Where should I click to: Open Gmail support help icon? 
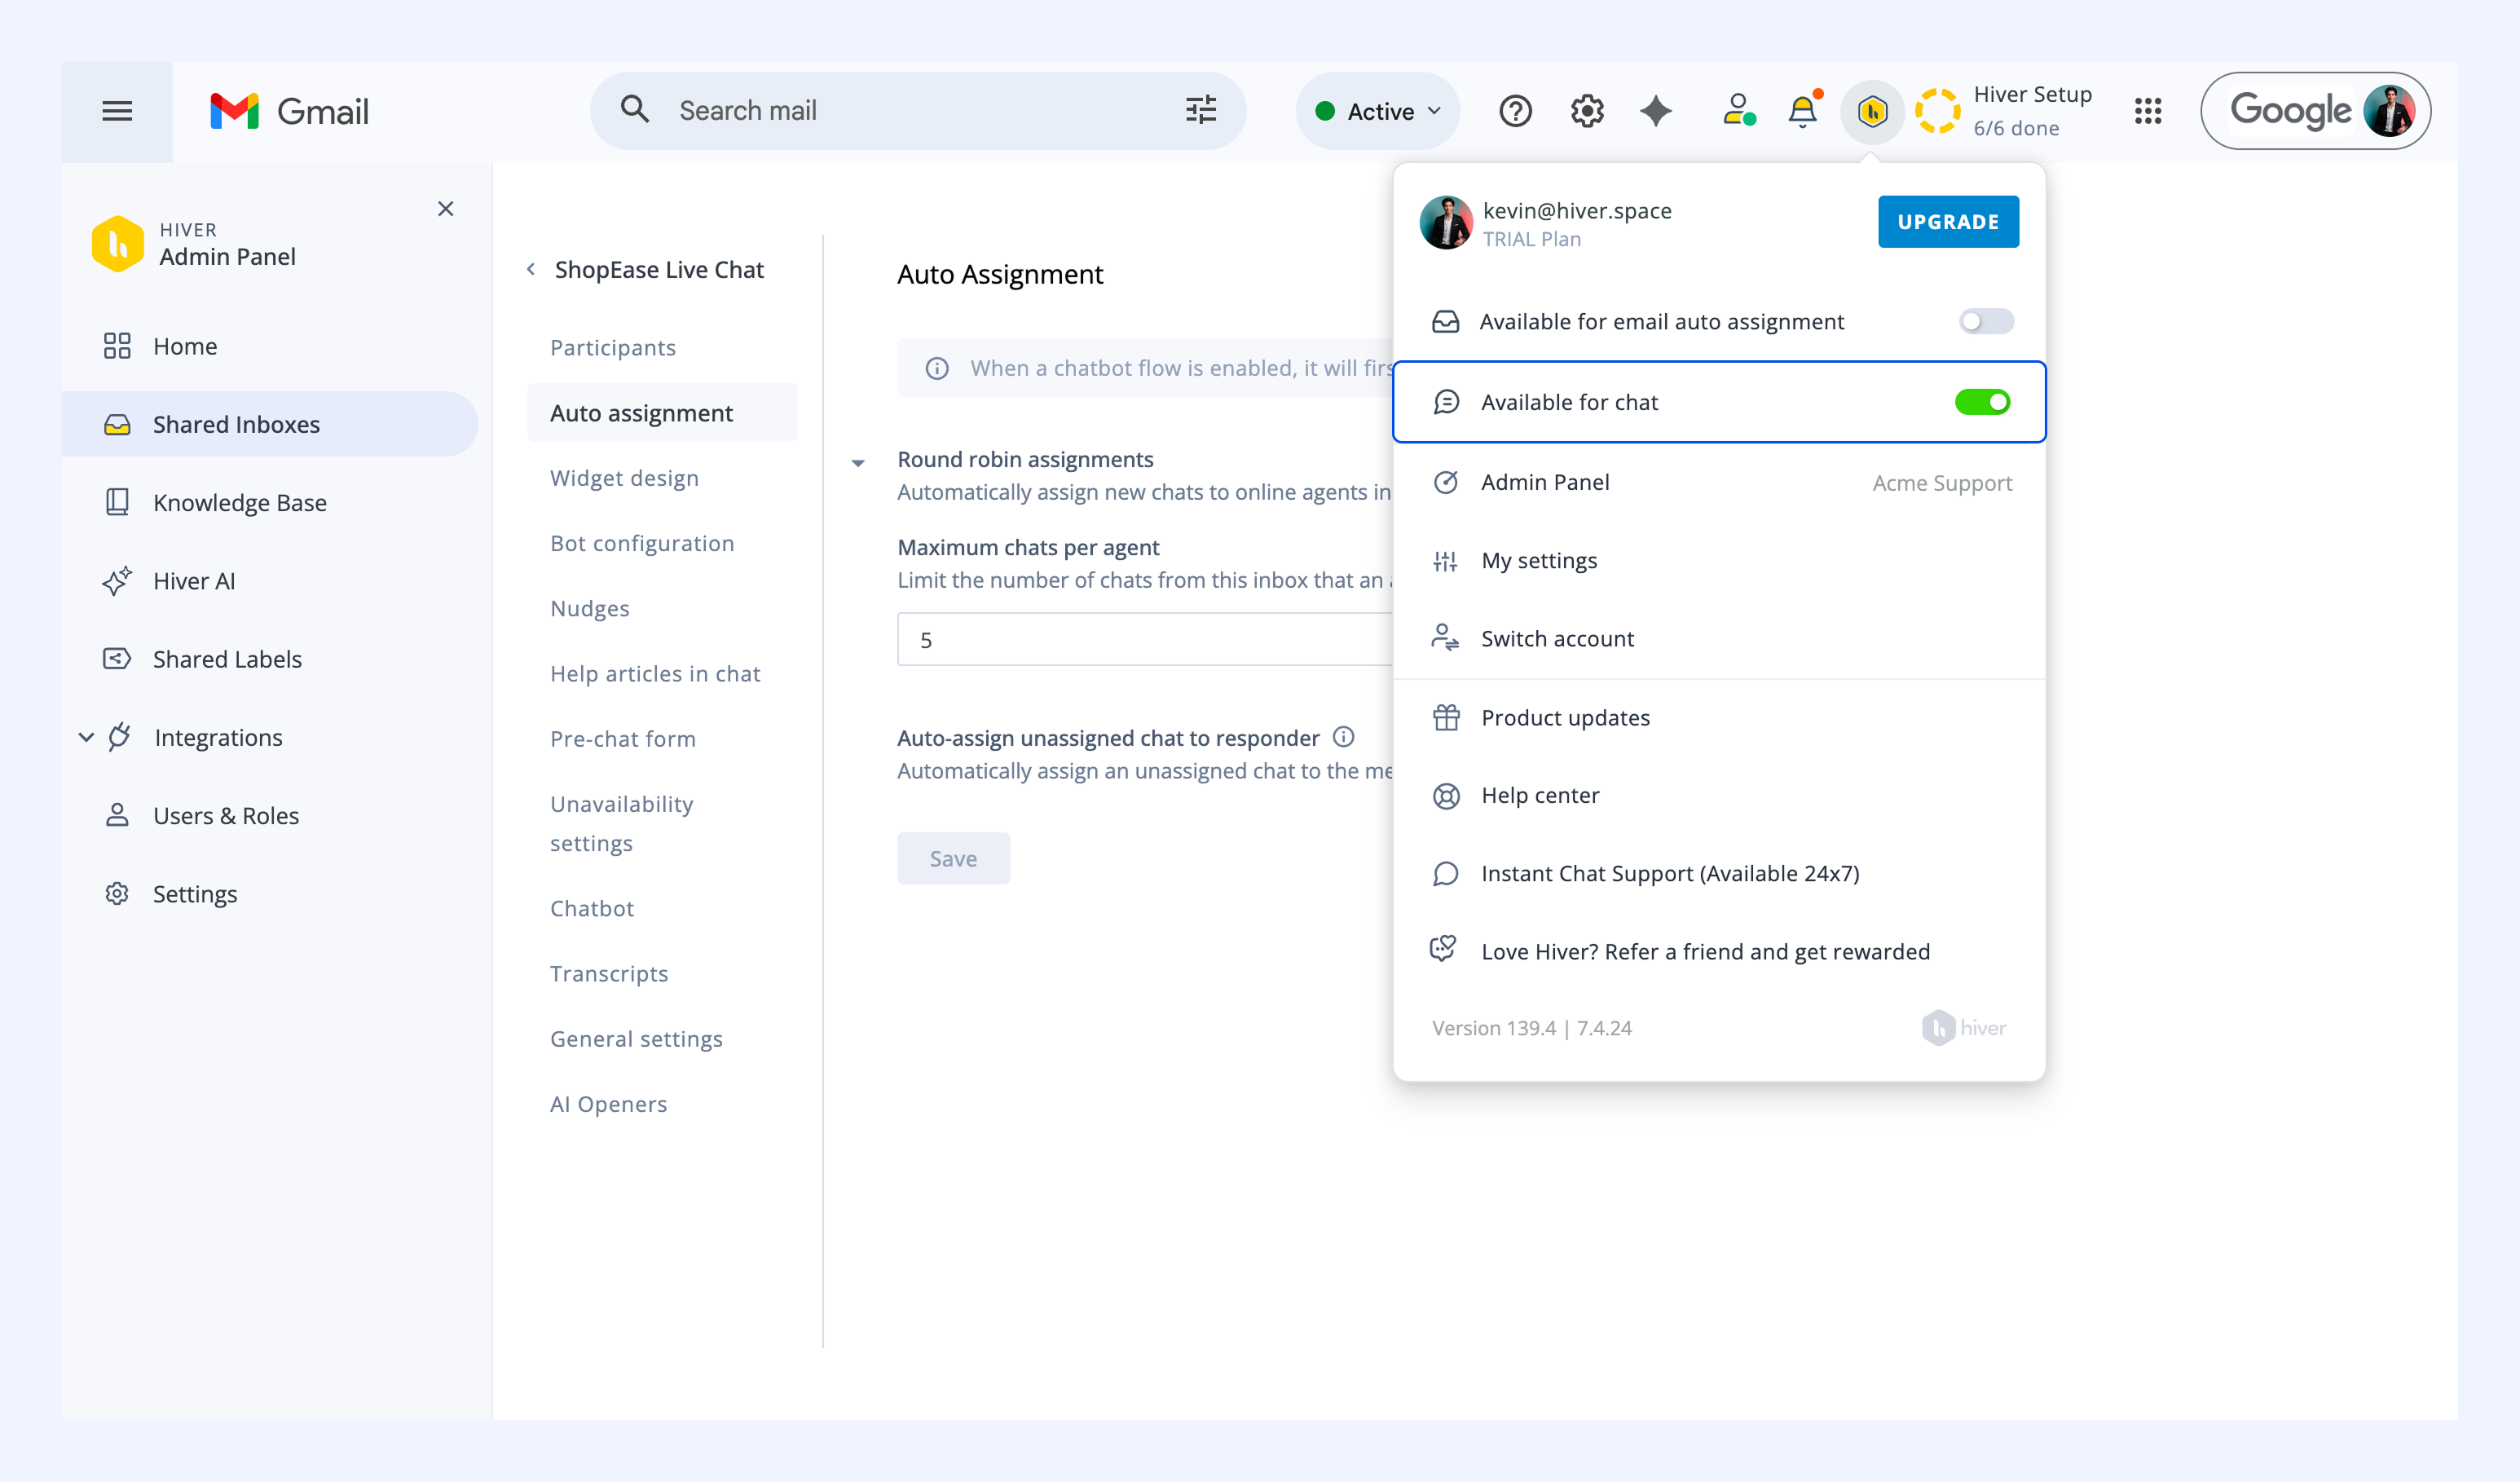(1515, 111)
